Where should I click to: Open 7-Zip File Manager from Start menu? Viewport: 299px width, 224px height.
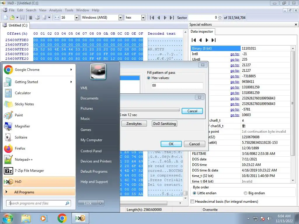[x=39, y=170]
